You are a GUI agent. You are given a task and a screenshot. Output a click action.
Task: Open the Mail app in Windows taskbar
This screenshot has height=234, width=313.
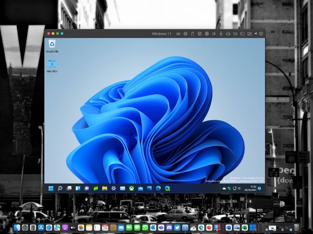coord(140,188)
